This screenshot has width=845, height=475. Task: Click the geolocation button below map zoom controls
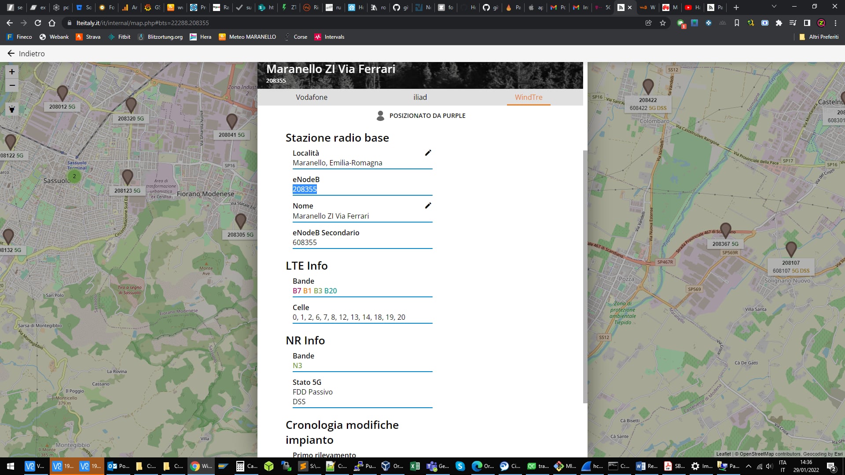click(12, 109)
